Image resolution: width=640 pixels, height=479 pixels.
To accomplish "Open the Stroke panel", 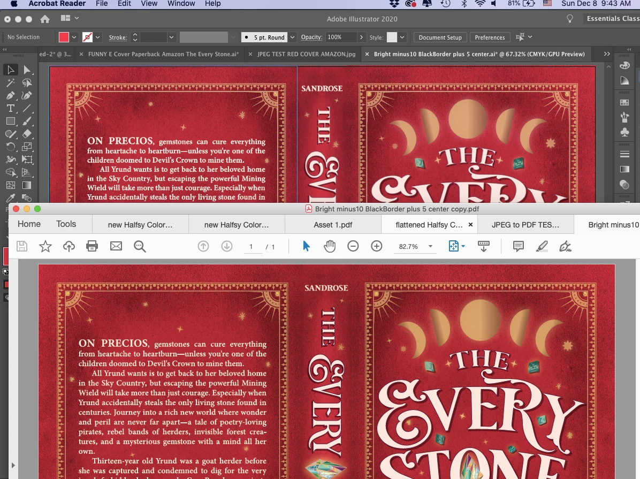I will [x=624, y=154].
